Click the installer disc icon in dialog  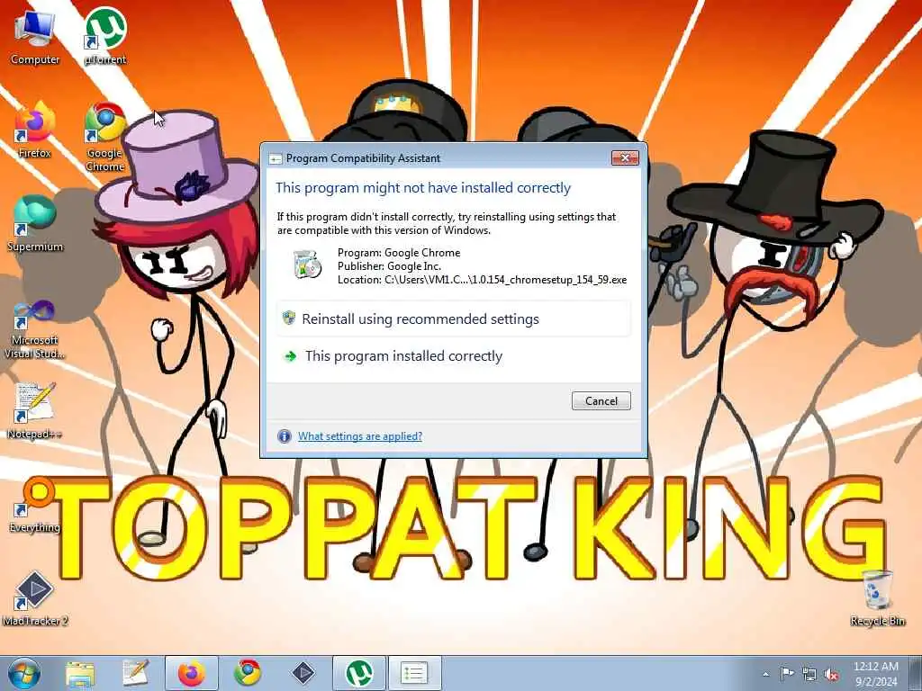click(308, 264)
